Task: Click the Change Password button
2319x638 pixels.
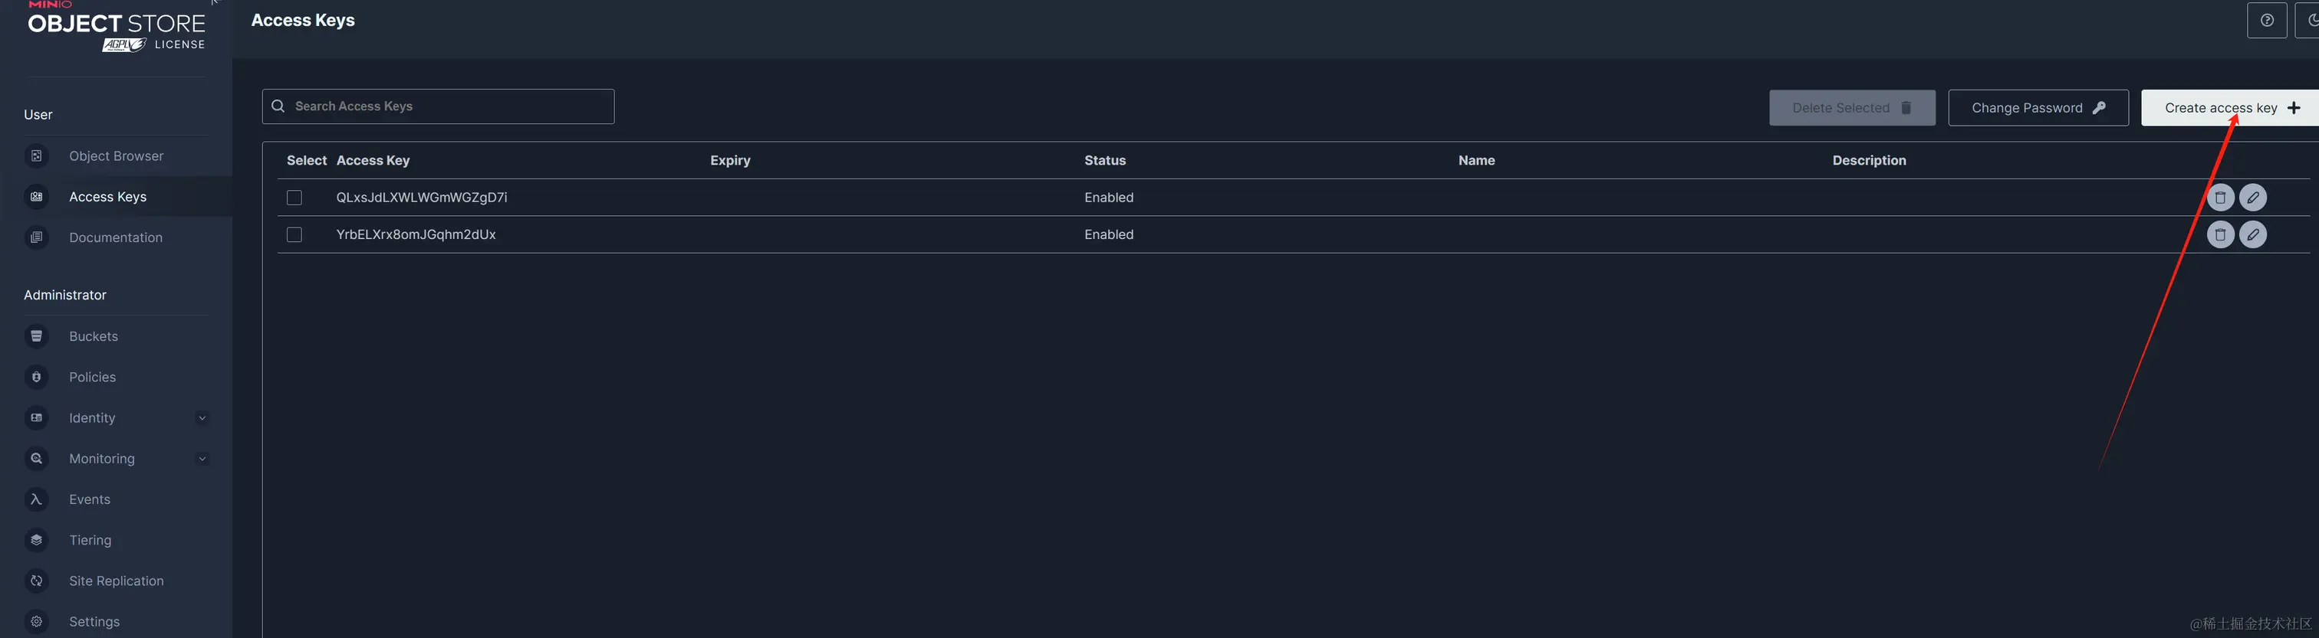Action: click(2038, 108)
